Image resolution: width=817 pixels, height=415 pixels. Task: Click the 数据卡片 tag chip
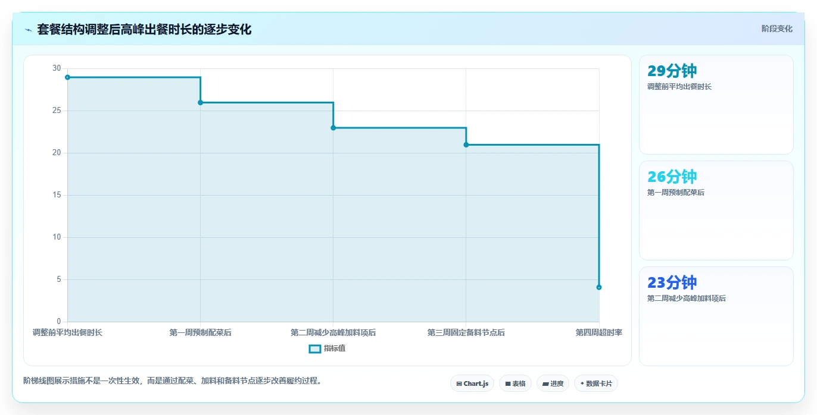[x=595, y=383]
